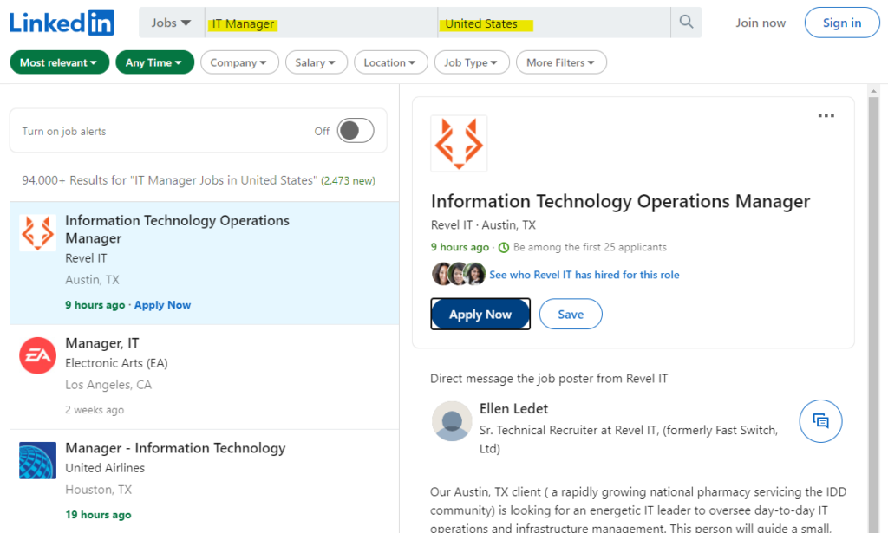Image resolution: width=888 pixels, height=533 pixels.
Task: Expand the Most relevant sort dropdown
Action: (59, 62)
